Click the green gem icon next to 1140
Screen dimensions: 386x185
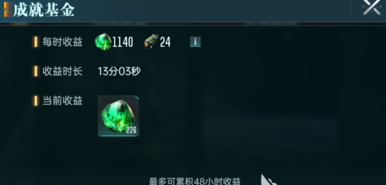click(104, 42)
